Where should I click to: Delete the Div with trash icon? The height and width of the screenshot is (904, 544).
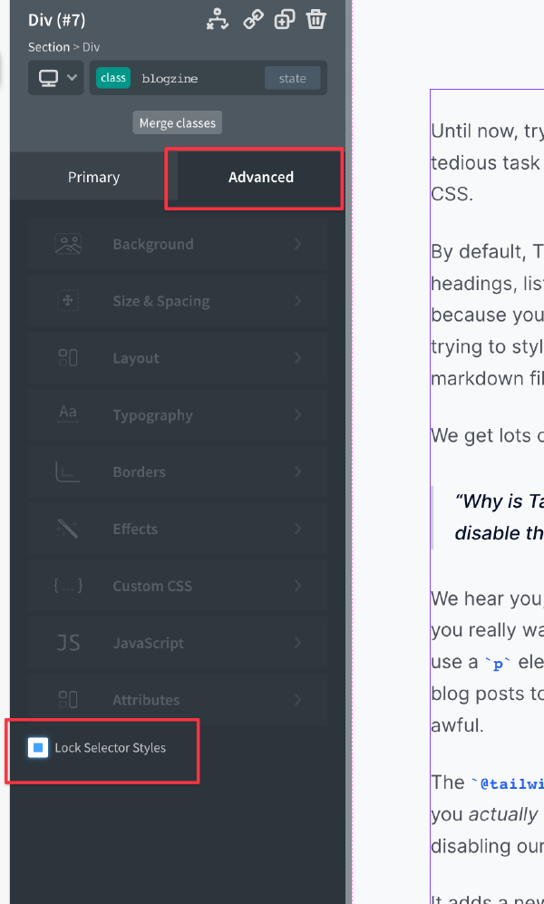pyautogui.click(x=316, y=19)
